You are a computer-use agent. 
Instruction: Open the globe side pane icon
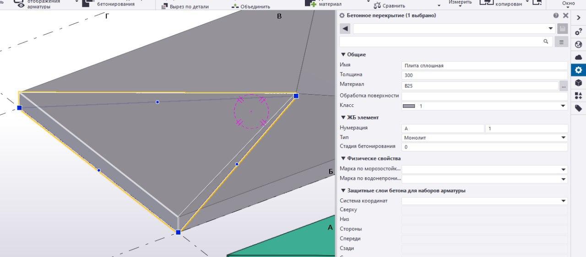click(x=579, y=44)
